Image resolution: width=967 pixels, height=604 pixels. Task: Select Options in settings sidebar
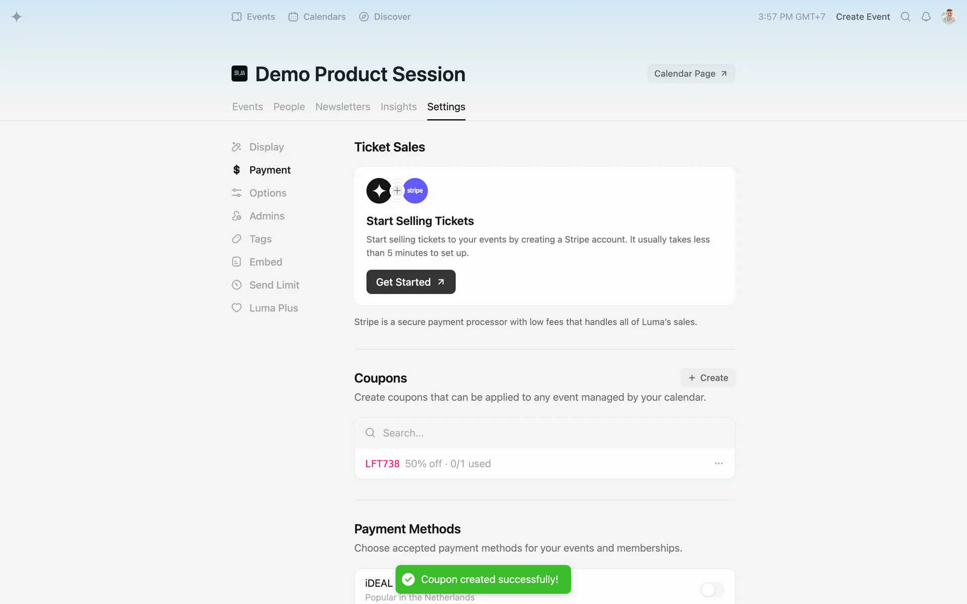(x=267, y=193)
